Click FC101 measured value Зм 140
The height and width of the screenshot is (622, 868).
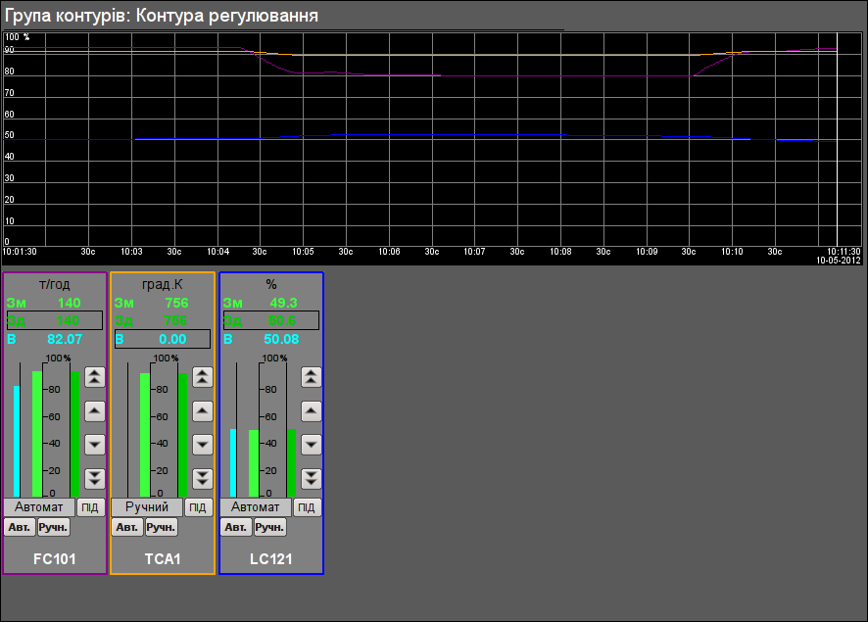click(44, 303)
